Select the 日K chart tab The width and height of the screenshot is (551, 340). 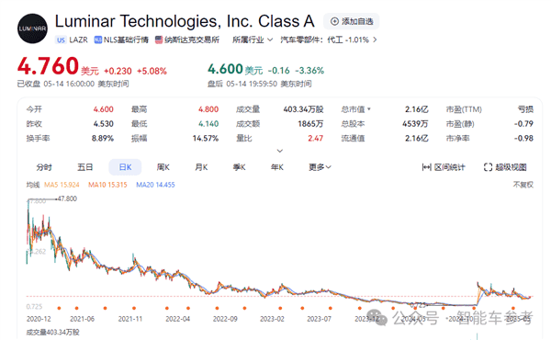[x=125, y=167]
